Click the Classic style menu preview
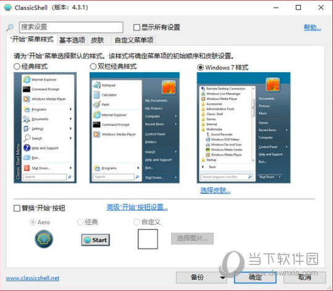333x291 pixels. pos(45,128)
